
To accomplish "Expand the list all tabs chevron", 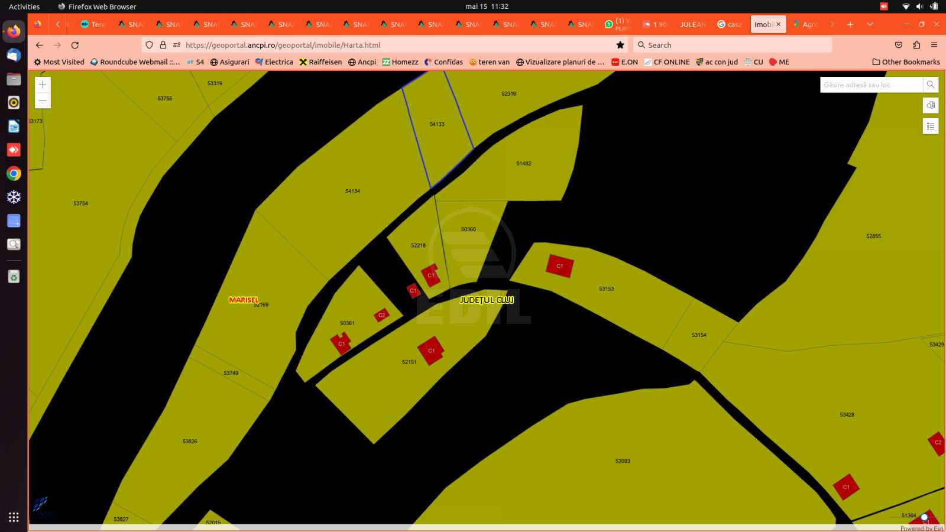I will (x=870, y=24).
